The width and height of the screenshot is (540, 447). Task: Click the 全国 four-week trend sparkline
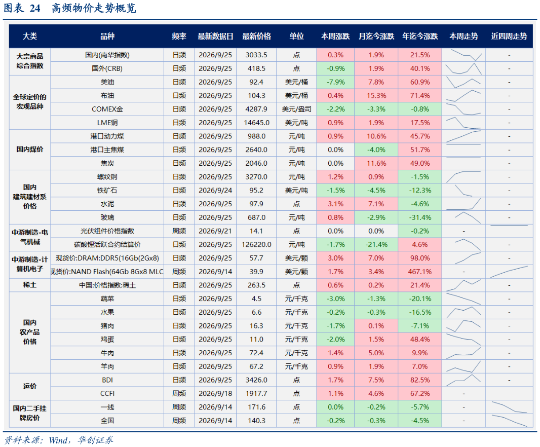[509, 421]
